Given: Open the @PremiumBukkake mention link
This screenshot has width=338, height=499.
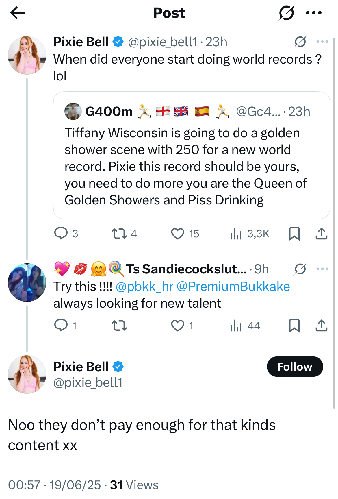Looking at the screenshot, I should click(x=233, y=287).
